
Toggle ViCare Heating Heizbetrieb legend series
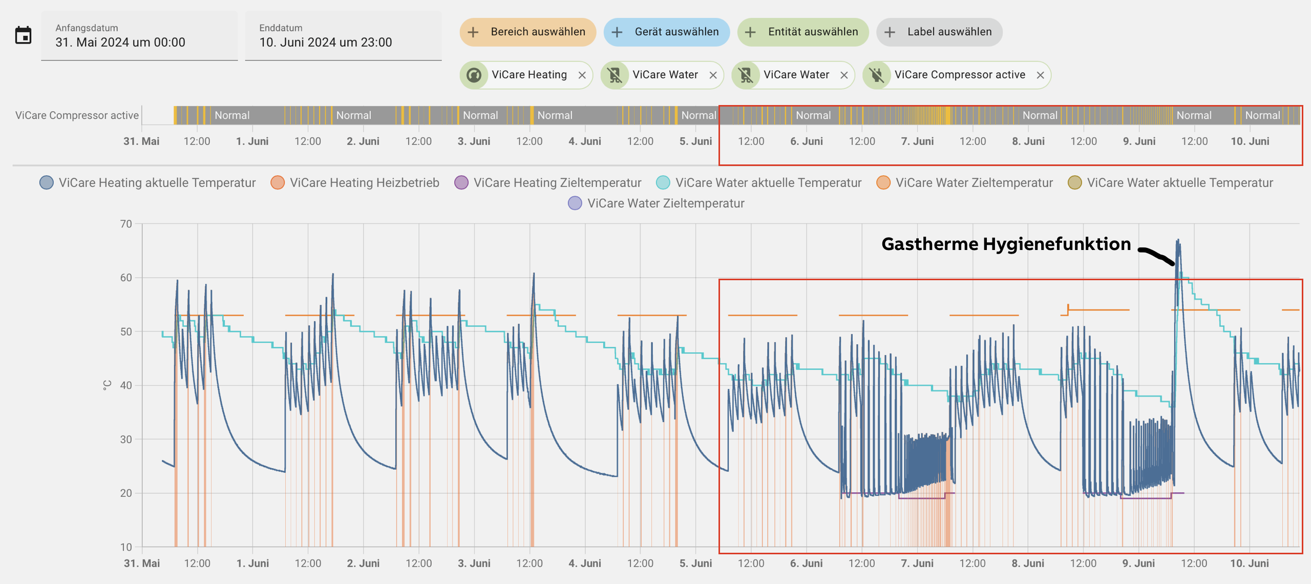click(x=355, y=183)
